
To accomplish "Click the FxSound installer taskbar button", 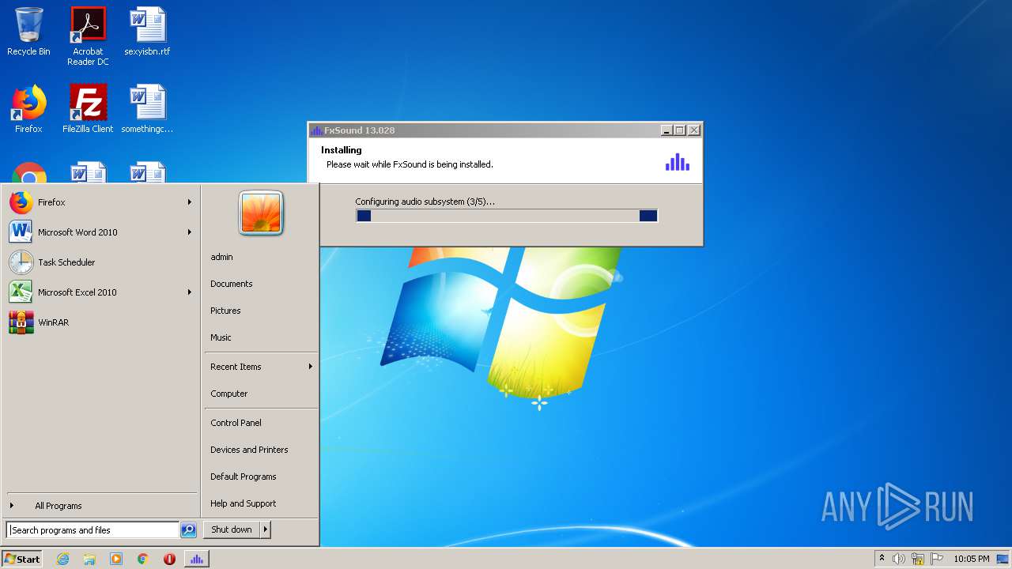I will click(196, 559).
